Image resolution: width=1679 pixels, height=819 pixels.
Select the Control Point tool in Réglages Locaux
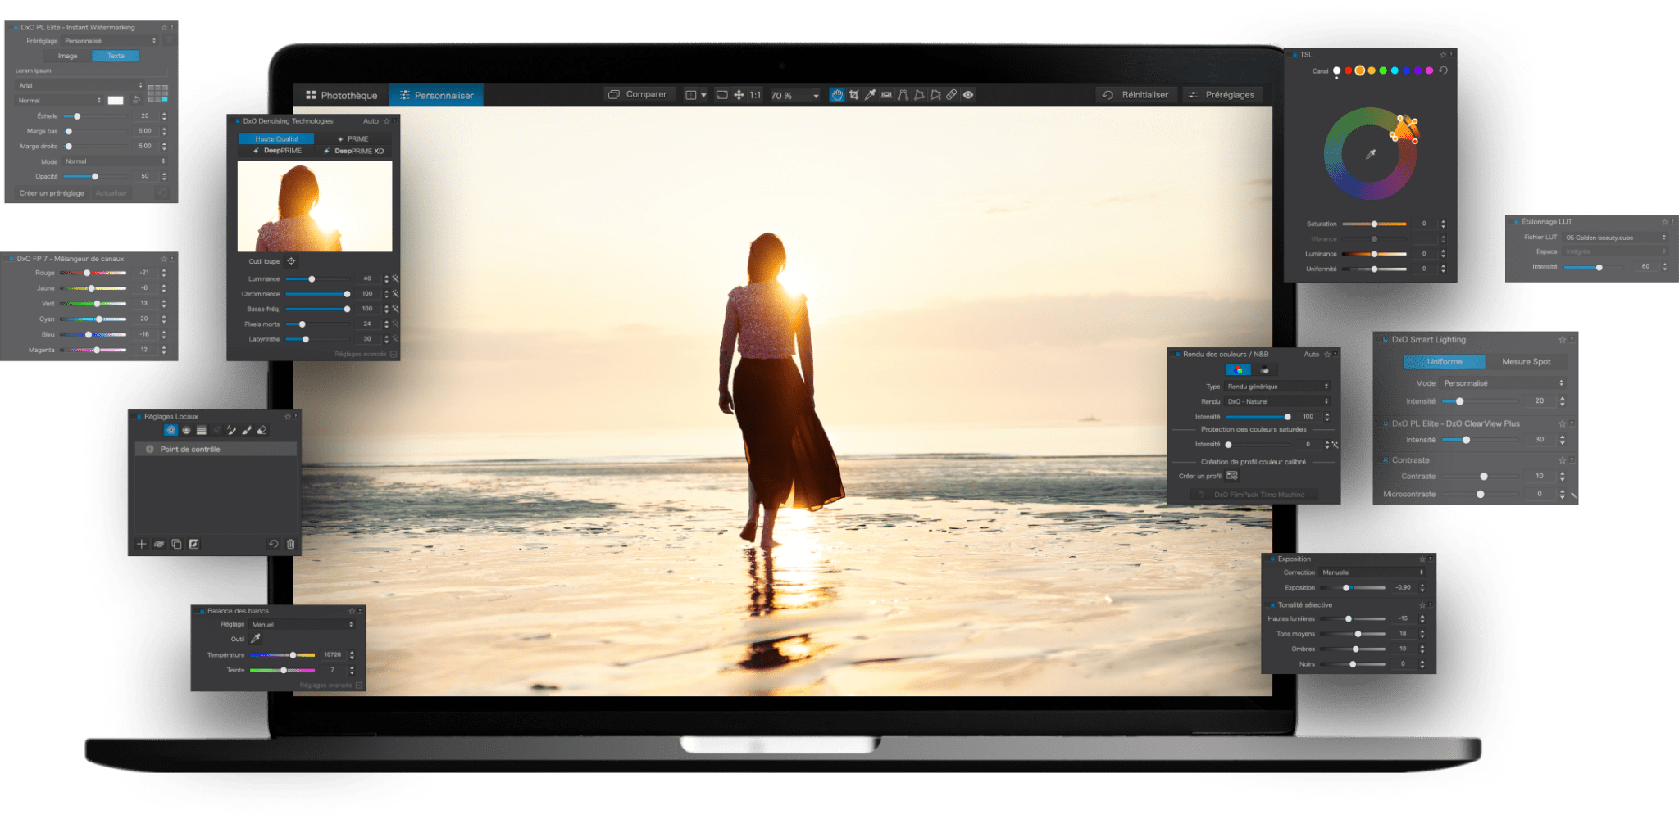(x=171, y=430)
